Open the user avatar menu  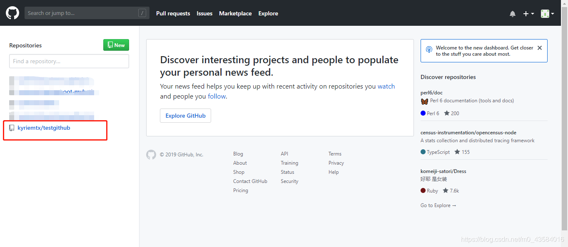tap(547, 14)
